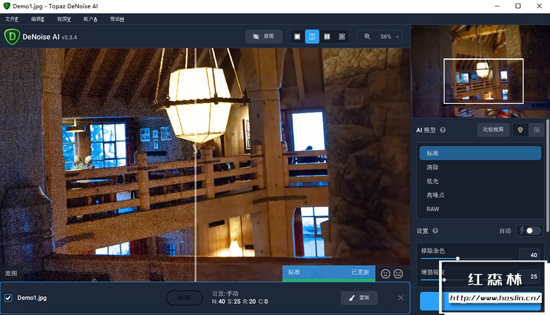The image size is (550, 315).
Task: Open the 36% zoom level dropdown
Action: coord(390,36)
